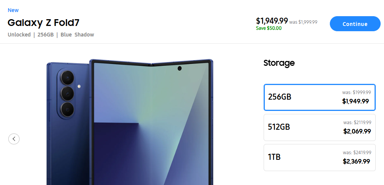Click the header 'was $1,999.99' price

click(x=303, y=22)
